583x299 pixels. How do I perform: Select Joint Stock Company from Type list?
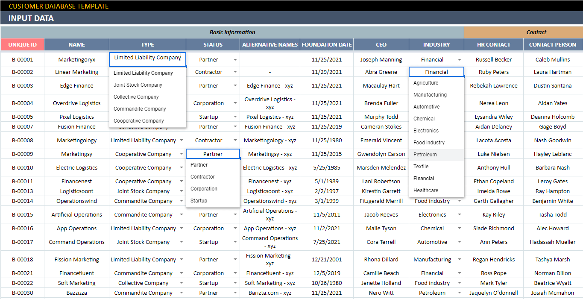tap(138, 85)
